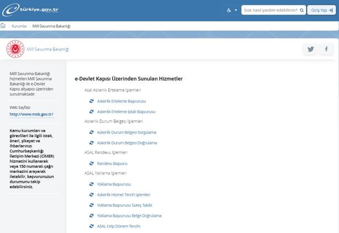The height and width of the screenshot is (233, 339).
Task: Click 'e-Devlet Kapısı Üzerinden Sunulan Hizmetler' heading
Action: coord(129,78)
